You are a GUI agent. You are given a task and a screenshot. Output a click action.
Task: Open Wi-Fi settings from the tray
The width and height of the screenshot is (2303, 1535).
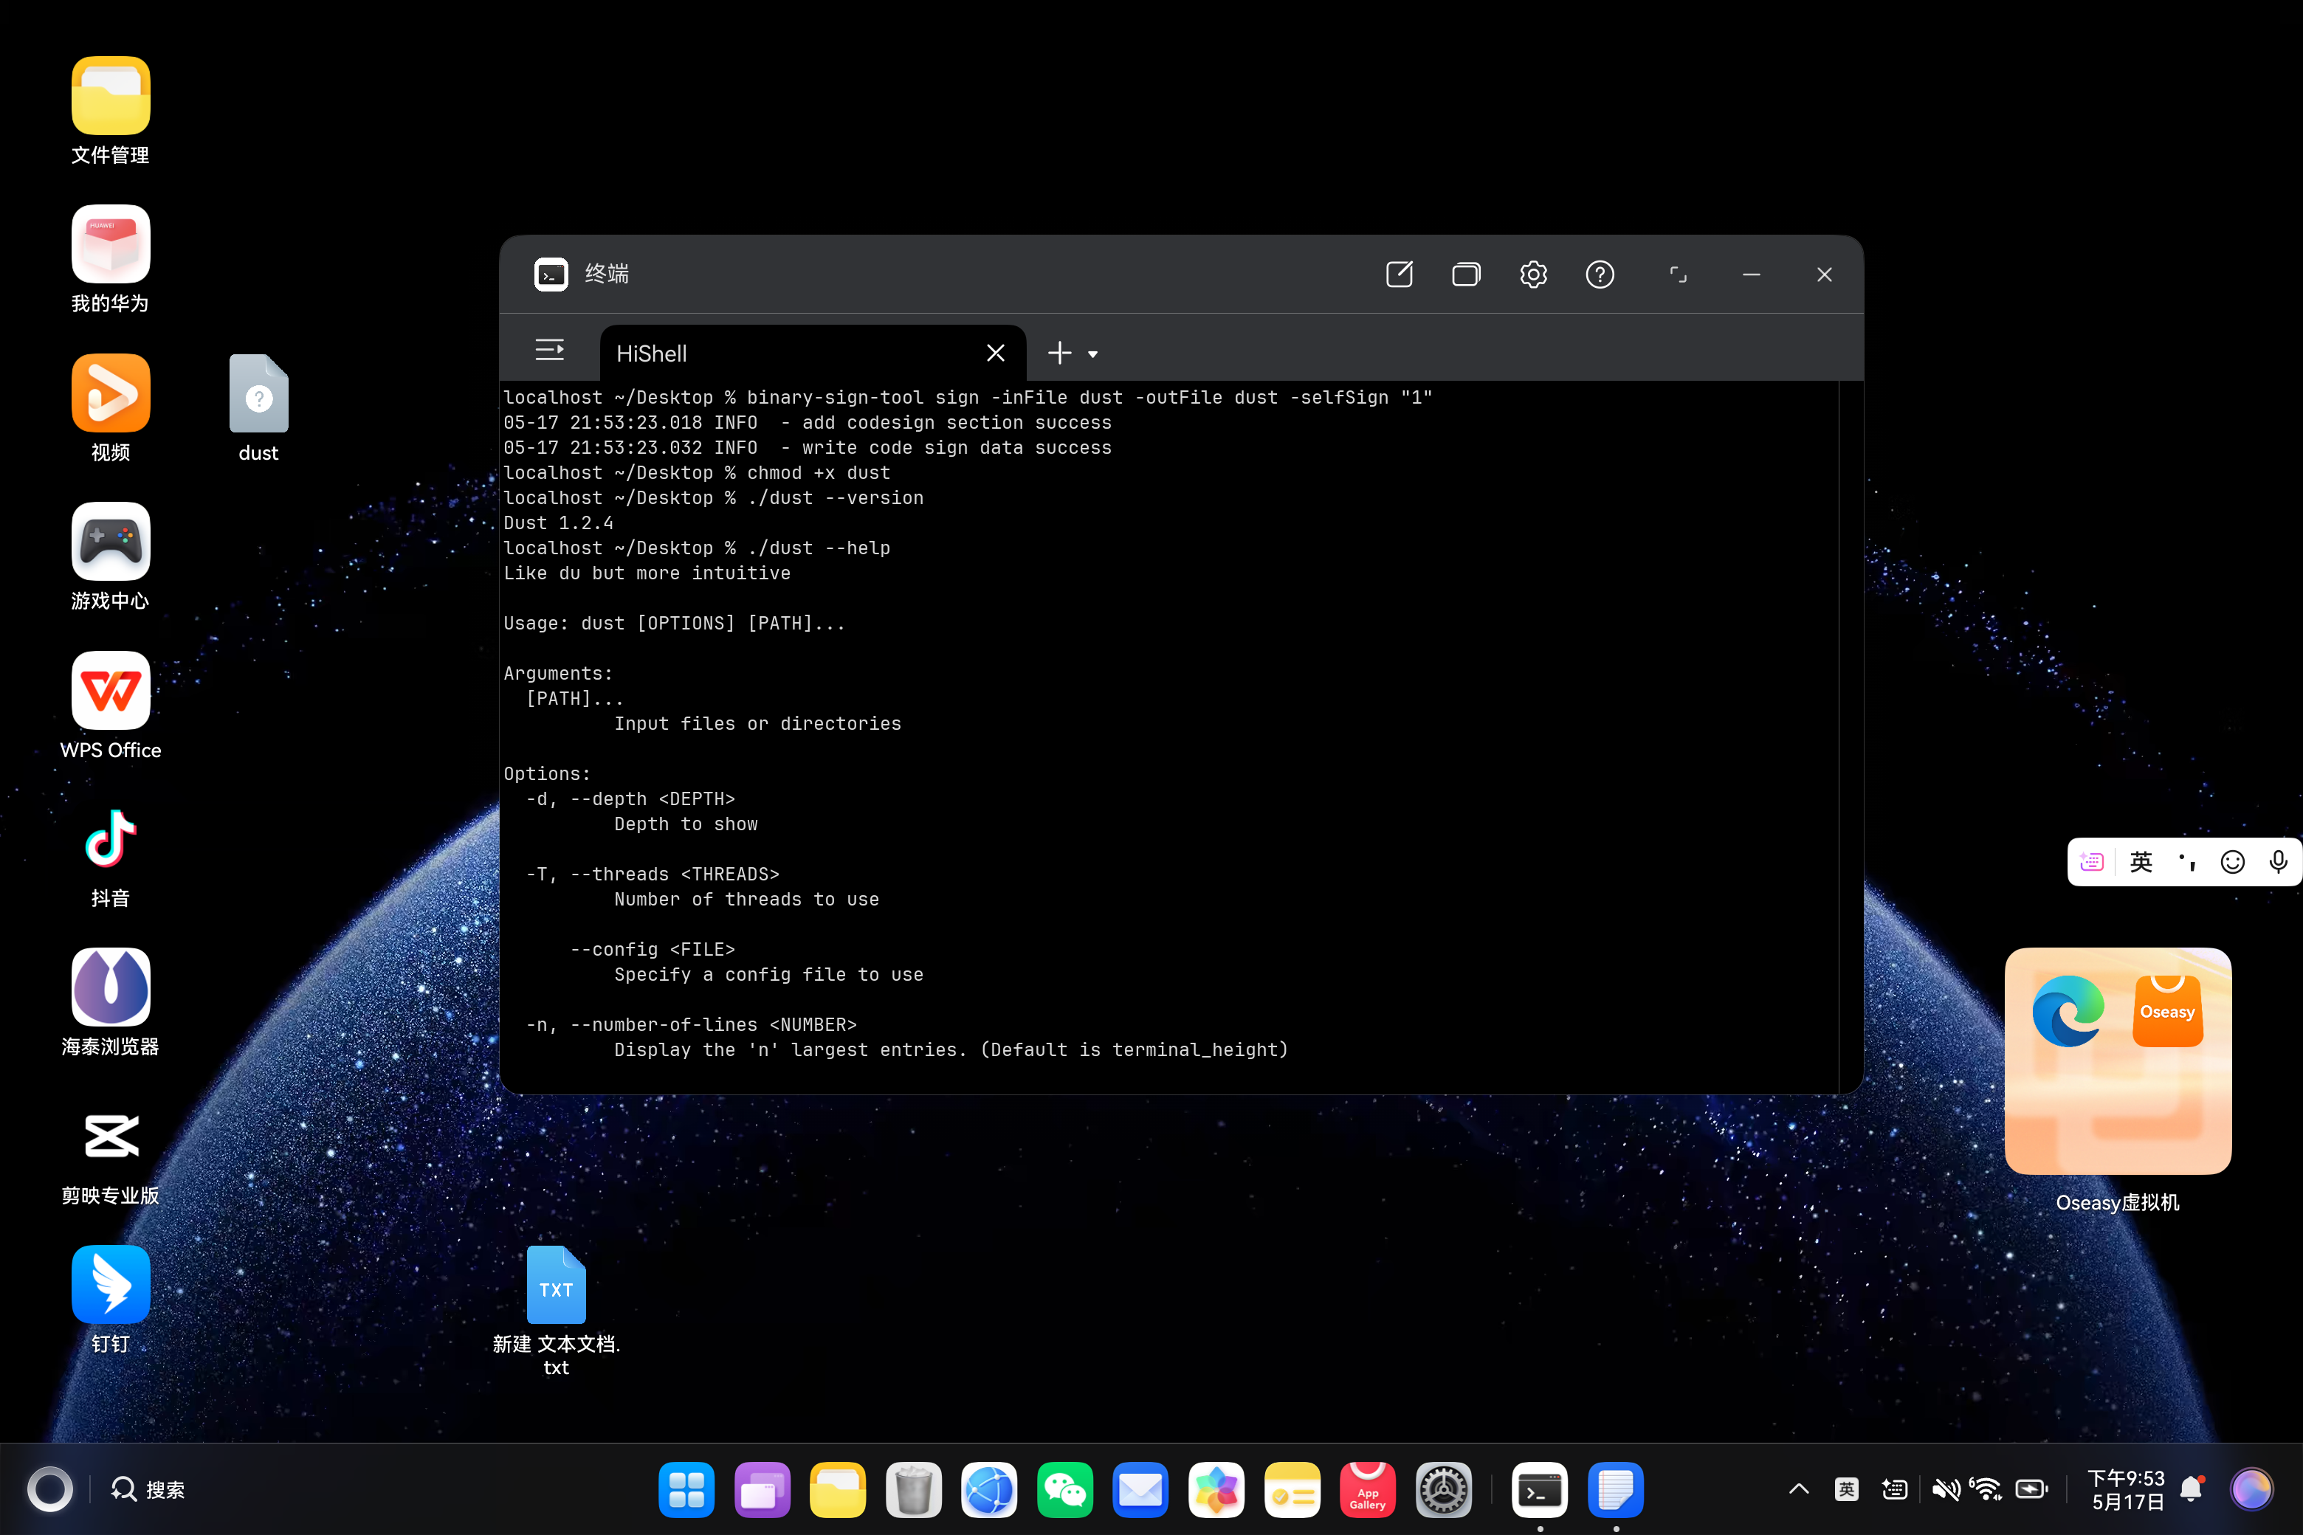[1986, 1489]
